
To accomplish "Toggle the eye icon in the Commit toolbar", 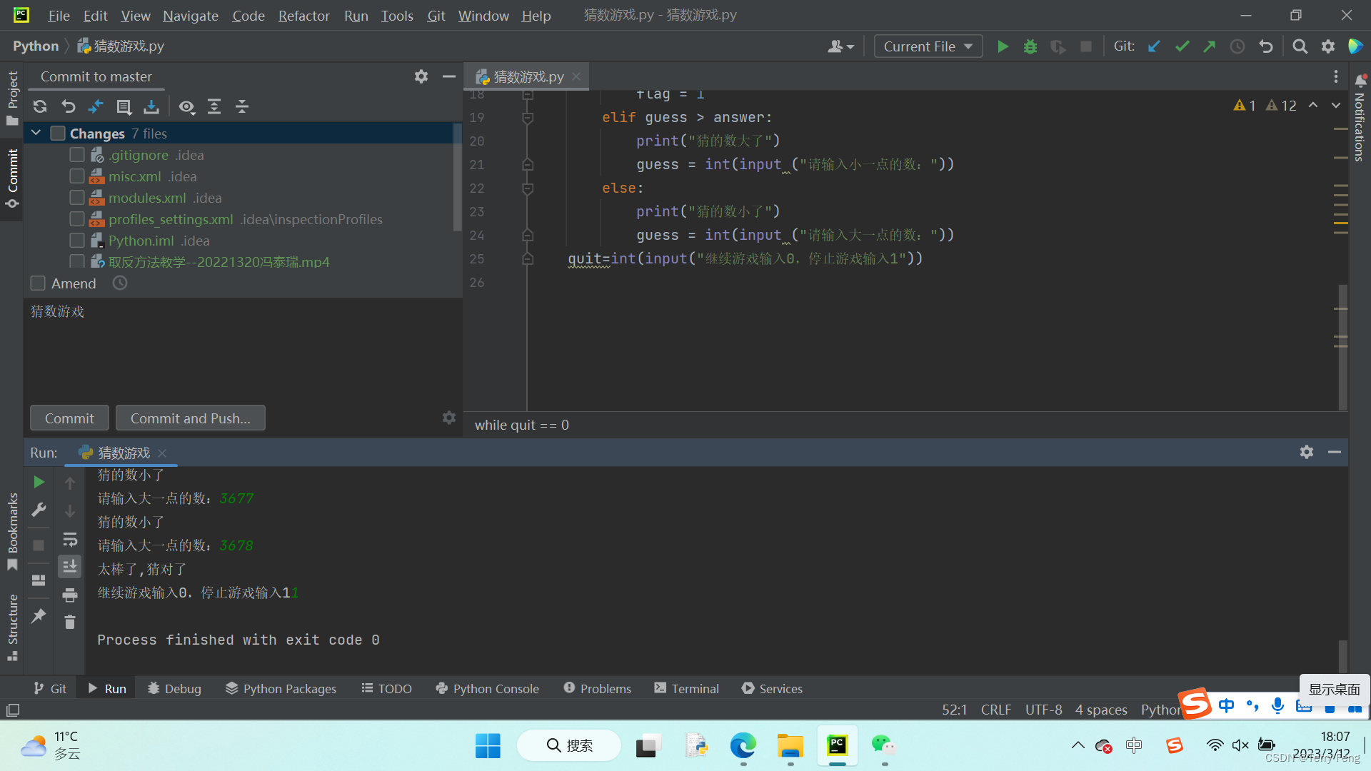I will click(x=186, y=106).
